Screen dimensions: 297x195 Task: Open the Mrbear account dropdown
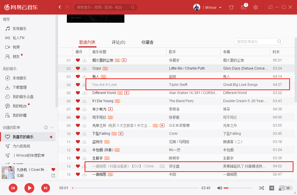click(220, 8)
